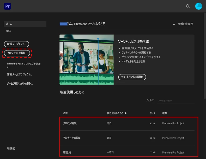Click the 62 KB size cell
The image size is (206, 159).
tap(153, 123)
